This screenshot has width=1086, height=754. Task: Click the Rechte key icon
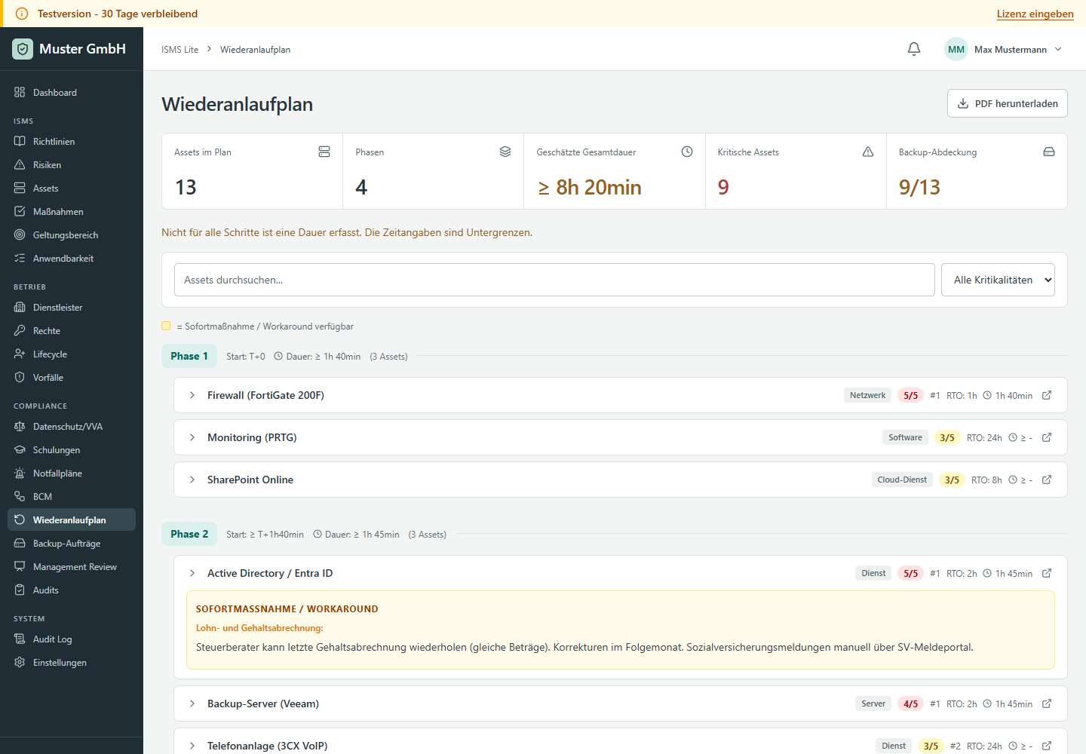[x=20, y=330]
